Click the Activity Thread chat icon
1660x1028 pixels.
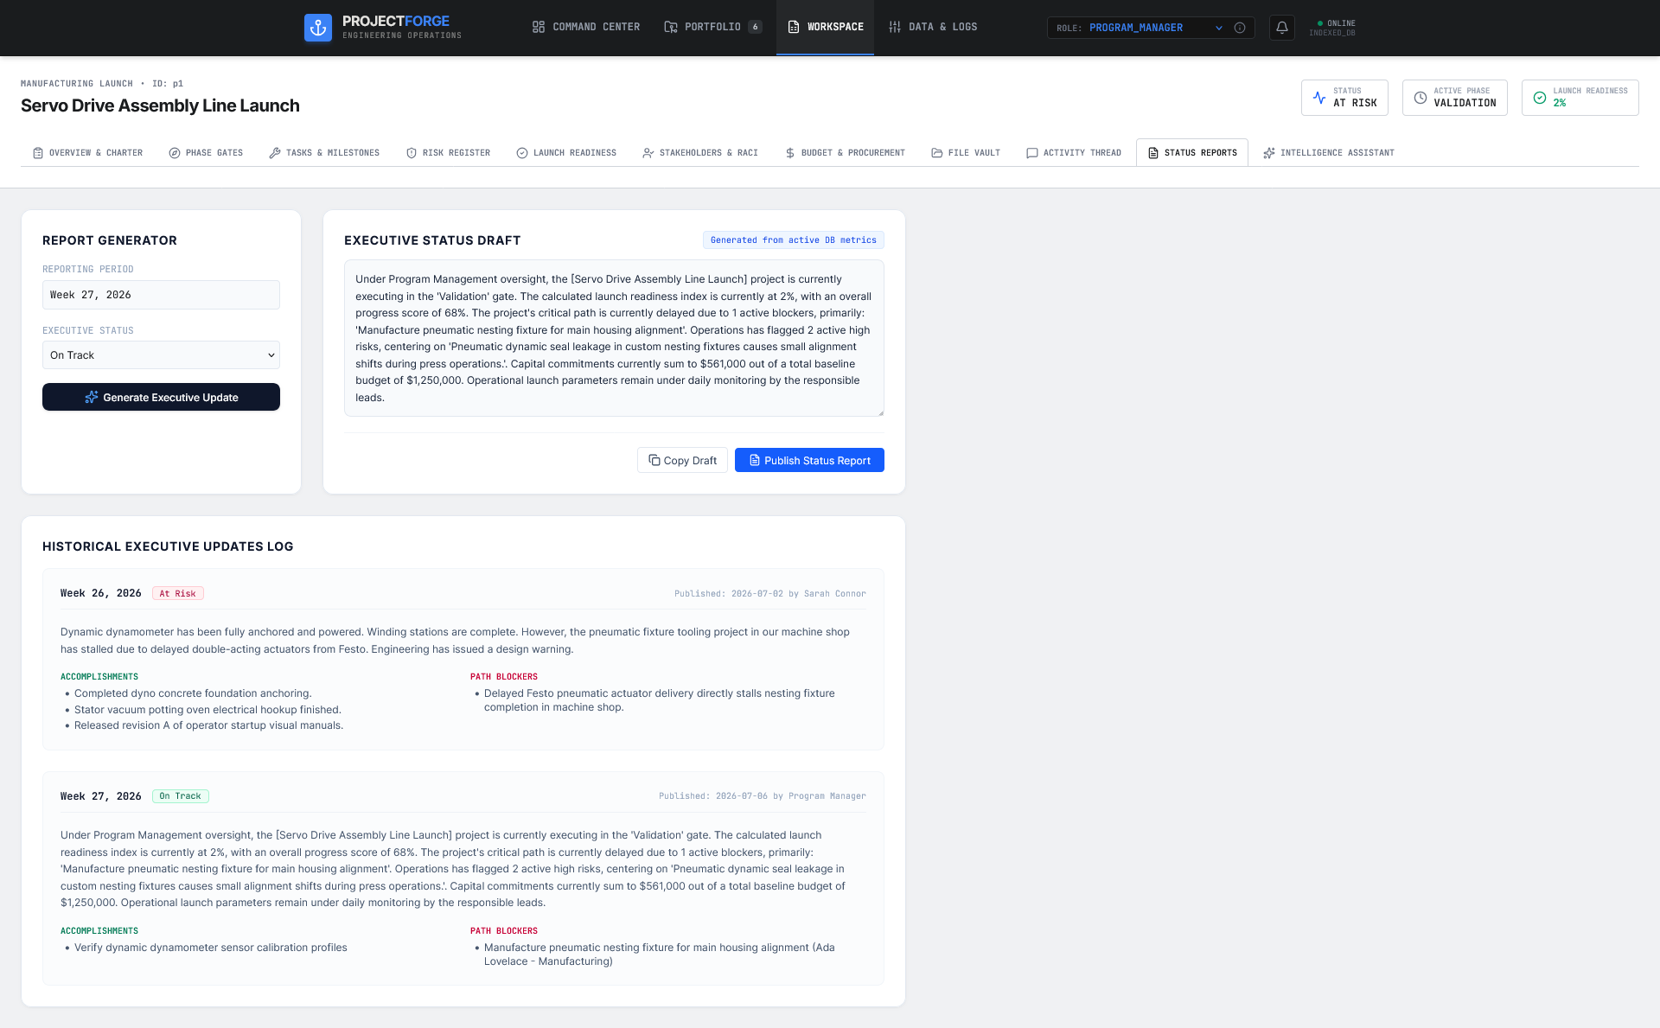click(1032, 153)
